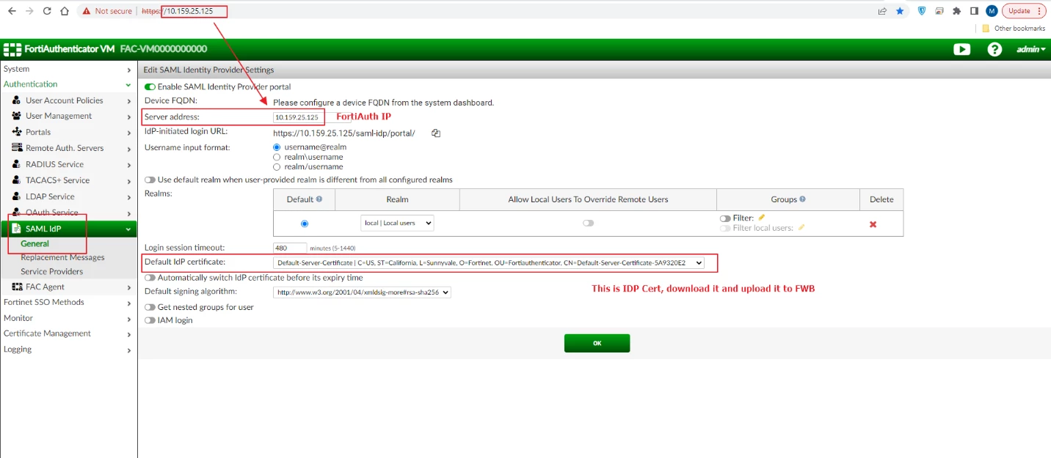This screenshot has width=1051, height=458.
Task: Toggle Enable SAML Identity Provider portal
Action: [x=150, y=86]
